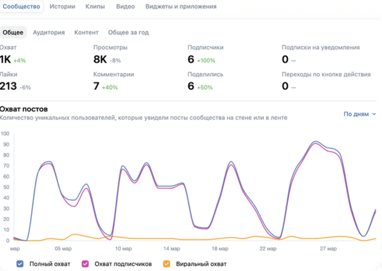Image resolution: width=382 pixels, height=271 pixels.
Task: Show the Общее за год view
Action: [x=128, y=32]
